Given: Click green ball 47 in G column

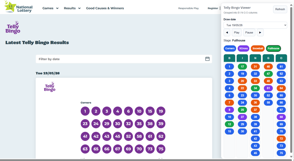Looking at the screenshot, I should 268,74.
